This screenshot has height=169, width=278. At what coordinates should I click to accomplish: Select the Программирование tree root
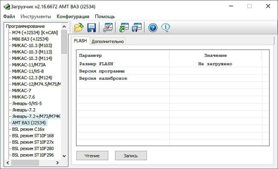[x=25, y=26]
